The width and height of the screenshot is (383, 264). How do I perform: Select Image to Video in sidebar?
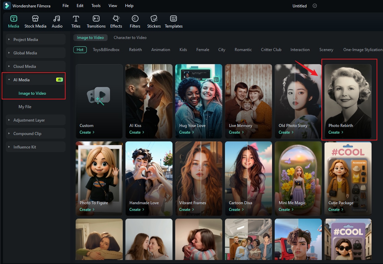[32, 93]
